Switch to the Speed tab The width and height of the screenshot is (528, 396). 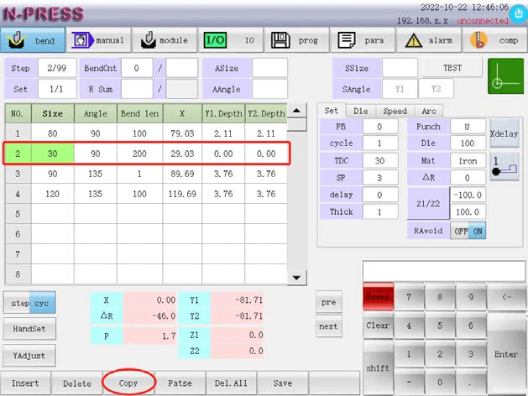[395, 111]
